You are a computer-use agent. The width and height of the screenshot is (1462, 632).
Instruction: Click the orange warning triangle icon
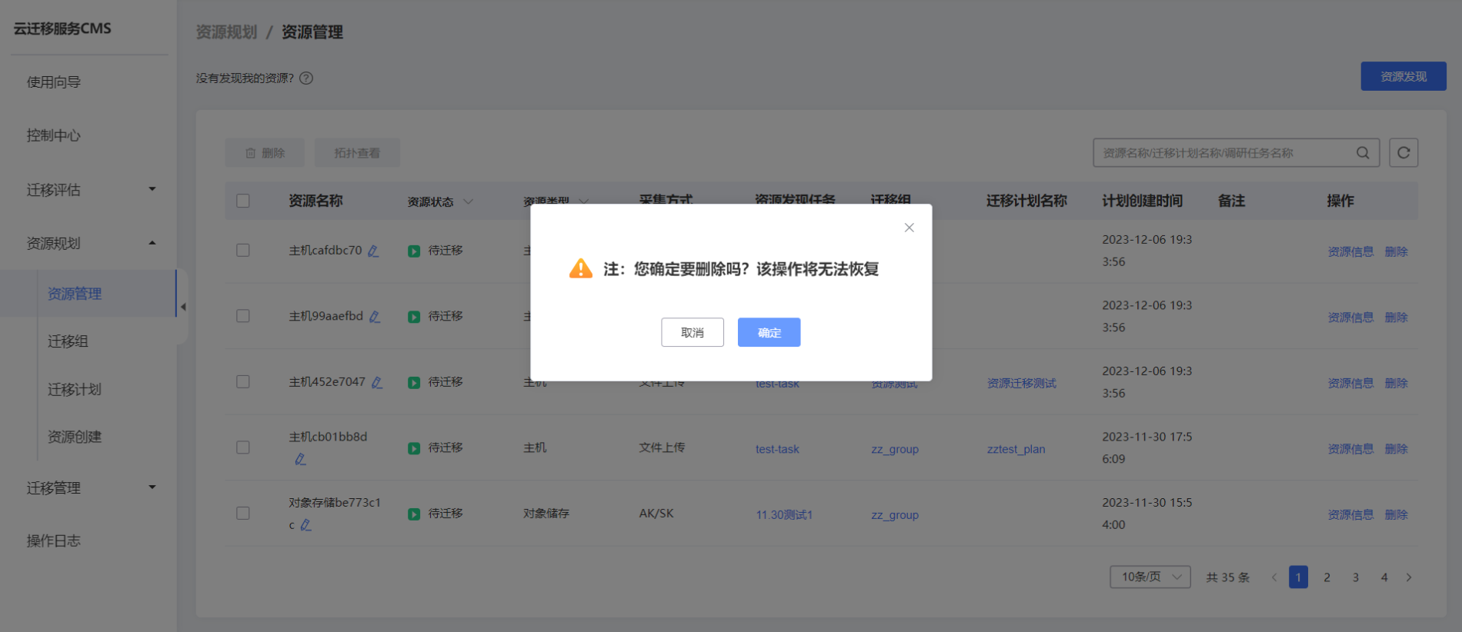580,268
